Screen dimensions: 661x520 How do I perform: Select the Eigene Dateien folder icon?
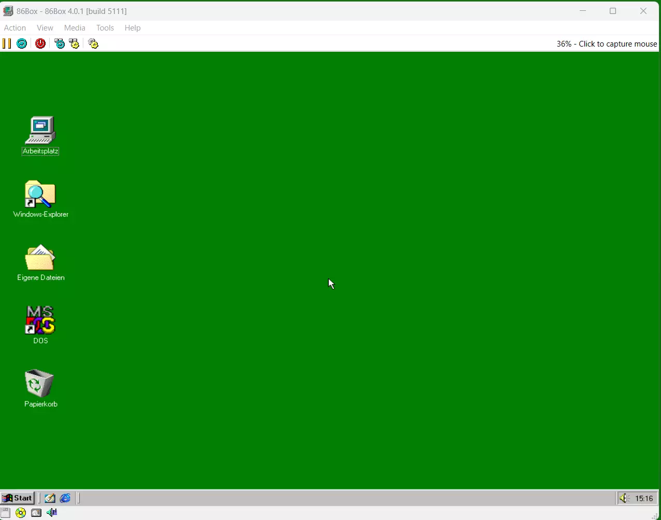tap(40, 257)
